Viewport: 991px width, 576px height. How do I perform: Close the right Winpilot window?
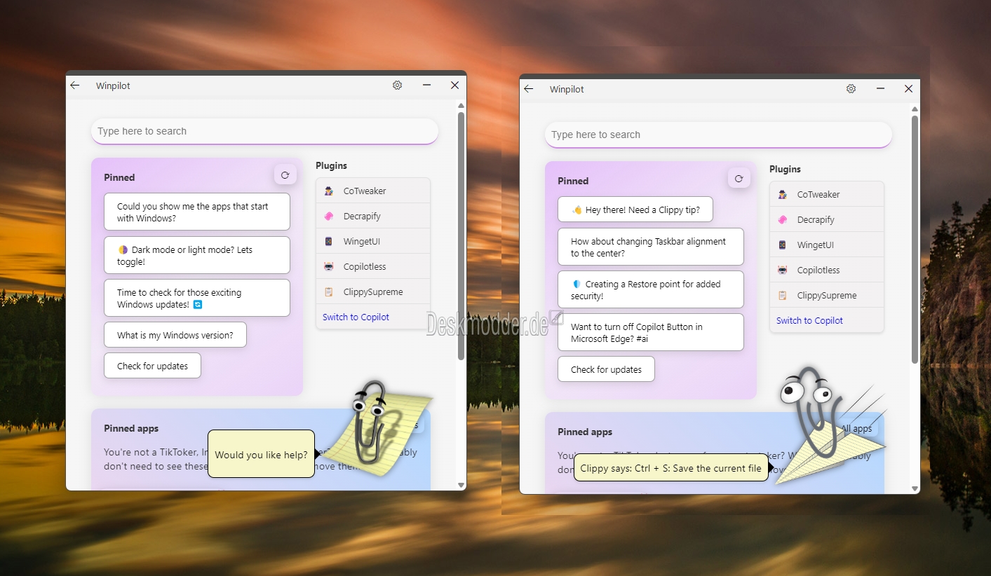[x=908, y=89]
